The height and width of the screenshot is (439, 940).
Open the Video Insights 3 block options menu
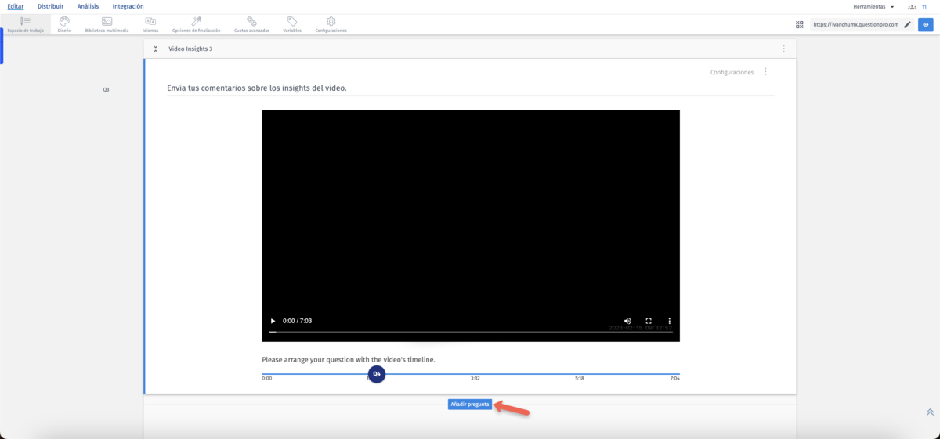[783, 49]
